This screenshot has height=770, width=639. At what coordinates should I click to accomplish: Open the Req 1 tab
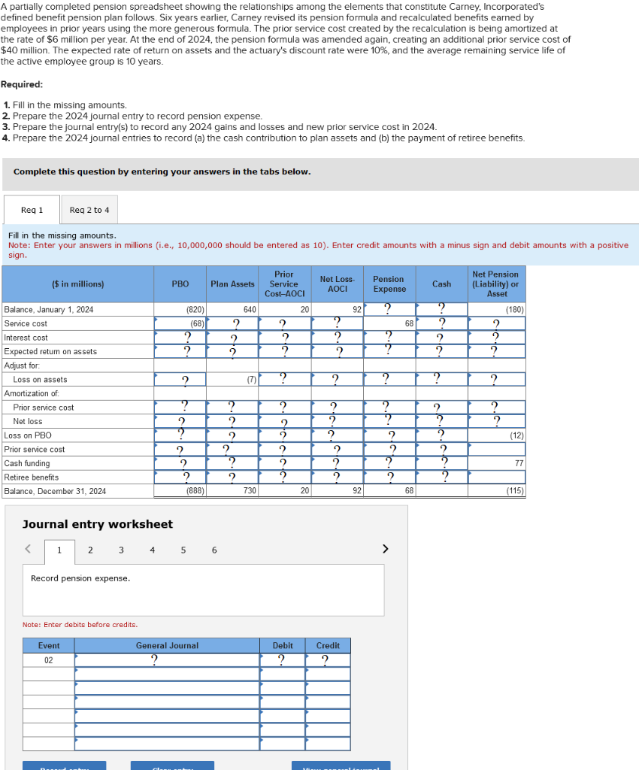pyautogui.click(x=32, y=210)
